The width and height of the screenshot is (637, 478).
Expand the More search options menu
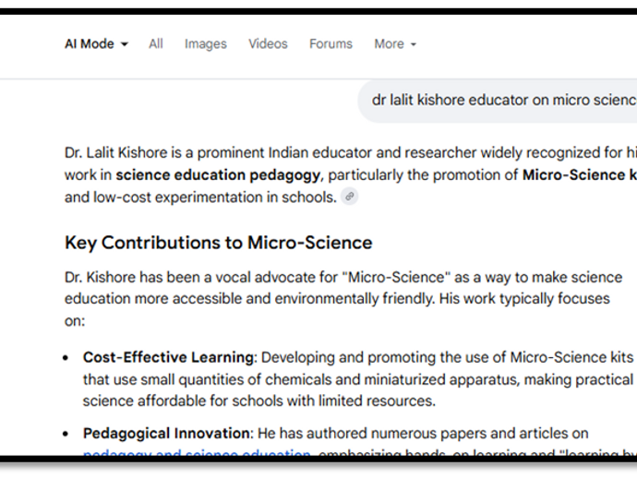(x=413, y=44)
